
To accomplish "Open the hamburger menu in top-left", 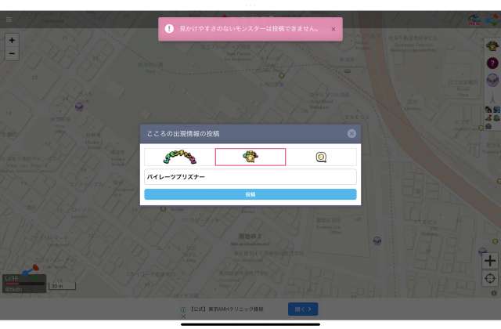I will click(9, 19).
